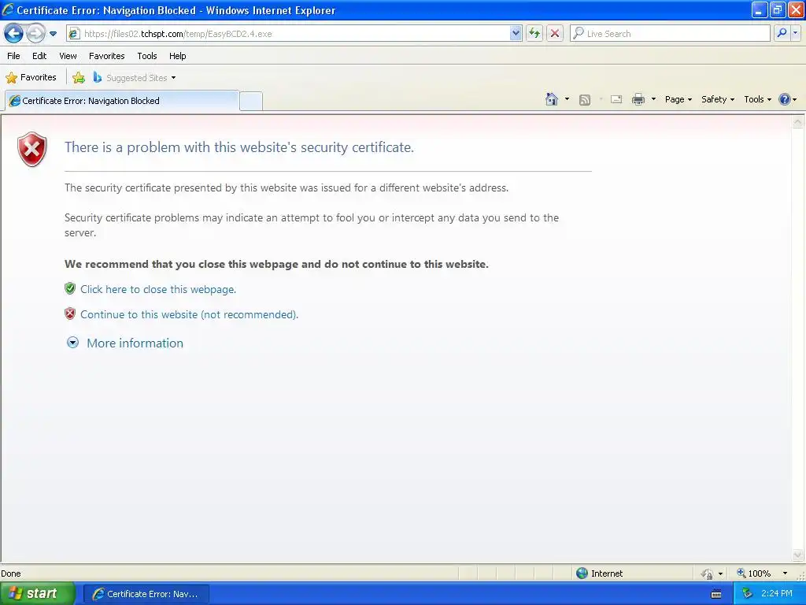Open the Tools menu in menu bar

pyautogui.click(x=147, y=56)
